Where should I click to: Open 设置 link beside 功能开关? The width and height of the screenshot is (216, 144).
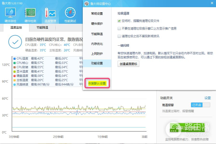(207, 98)
